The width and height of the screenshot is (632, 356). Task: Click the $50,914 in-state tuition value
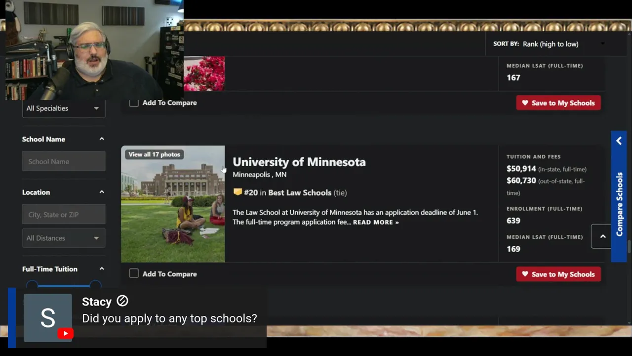521,169
